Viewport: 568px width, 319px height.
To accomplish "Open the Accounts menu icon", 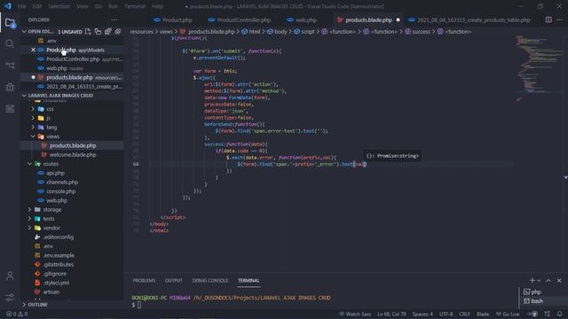I will [x=10, y=276].
